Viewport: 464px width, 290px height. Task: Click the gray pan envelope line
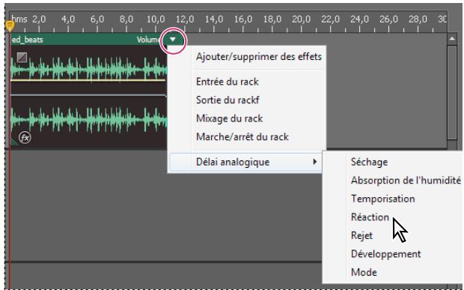(88, 95)
